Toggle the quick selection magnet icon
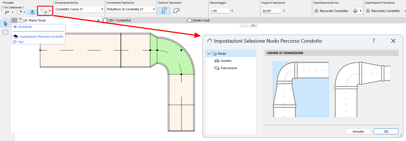This screenshot has height=141, width=406. pyautogui.click(x=32, y=12)
